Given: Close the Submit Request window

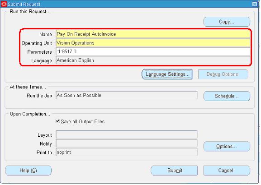Looking at the screenshot, I should click(254, 4).
